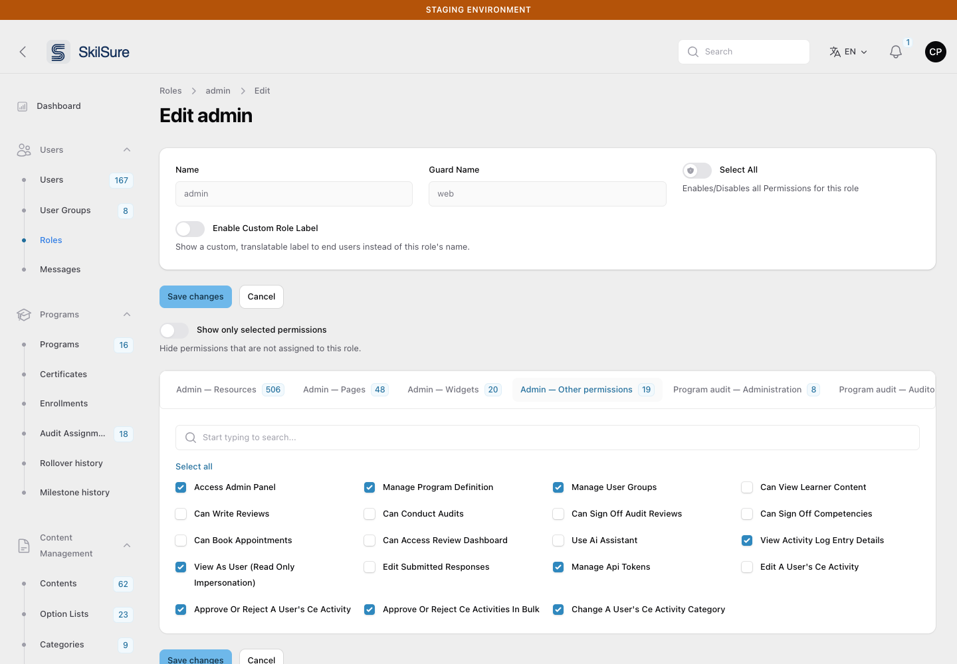This screenshot has width=957, height=664.
Task: Check the Use Ai Assistant checkbox
Action: (558, 540)
